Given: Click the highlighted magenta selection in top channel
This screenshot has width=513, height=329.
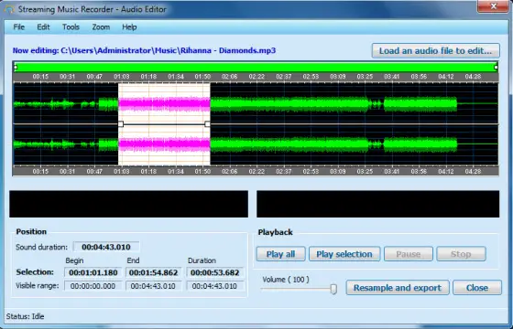Looking at the screenshot, I should point(164,104).
